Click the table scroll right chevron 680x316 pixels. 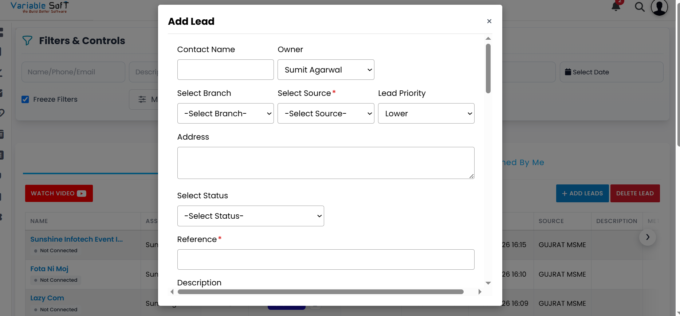[x=648, y=237]
